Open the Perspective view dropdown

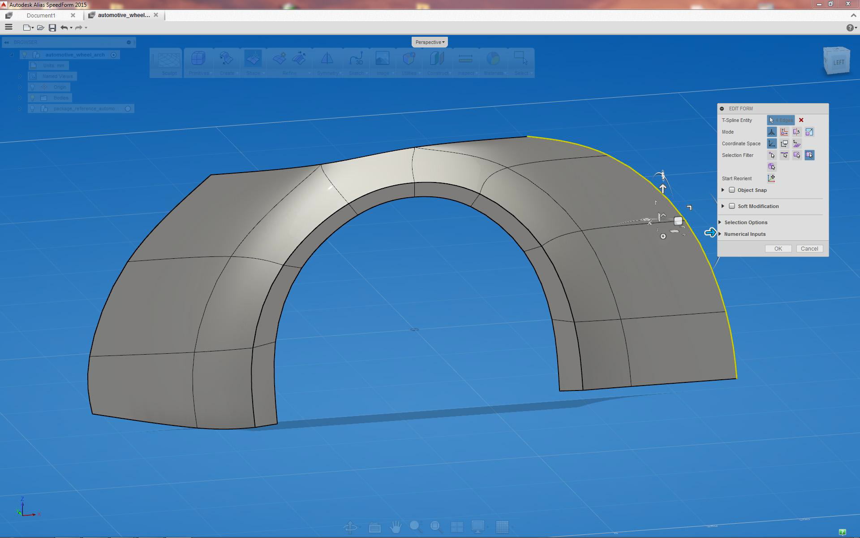coord(430,42)
